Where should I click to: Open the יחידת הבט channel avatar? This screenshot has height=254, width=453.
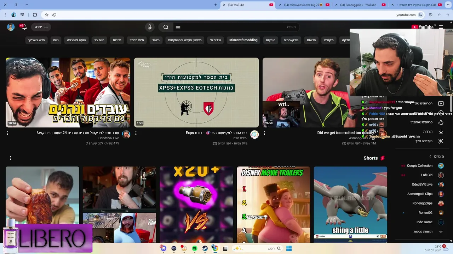[254, 134]
